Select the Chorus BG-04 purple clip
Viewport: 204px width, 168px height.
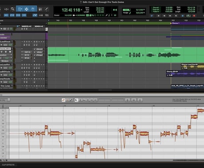(x=185, y=73)
